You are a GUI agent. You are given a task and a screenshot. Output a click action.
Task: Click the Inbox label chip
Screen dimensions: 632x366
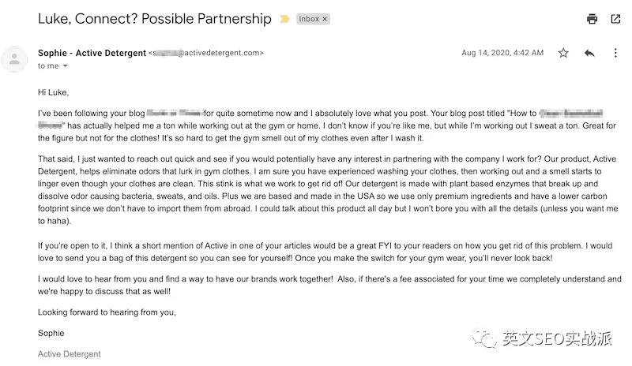point(309,19)
